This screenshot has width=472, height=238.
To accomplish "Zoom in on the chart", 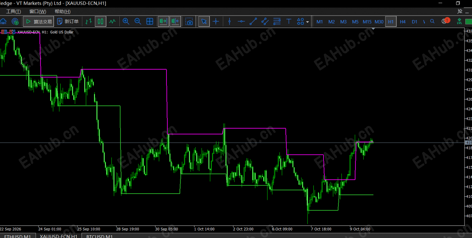I will coord(126,21).
